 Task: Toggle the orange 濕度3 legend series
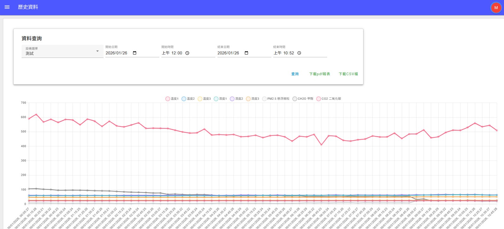[x=253, y=99]
